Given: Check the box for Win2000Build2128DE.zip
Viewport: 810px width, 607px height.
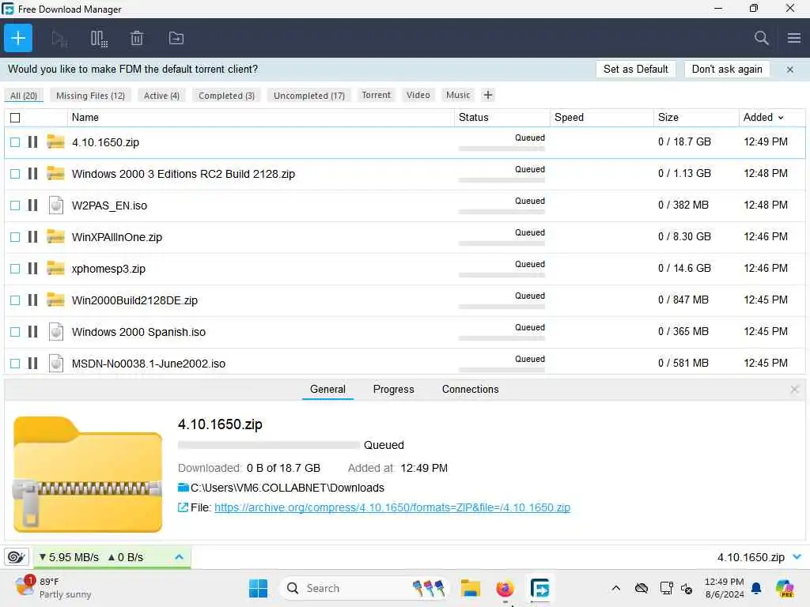Looking at the screenshot, I should point(15,300).
